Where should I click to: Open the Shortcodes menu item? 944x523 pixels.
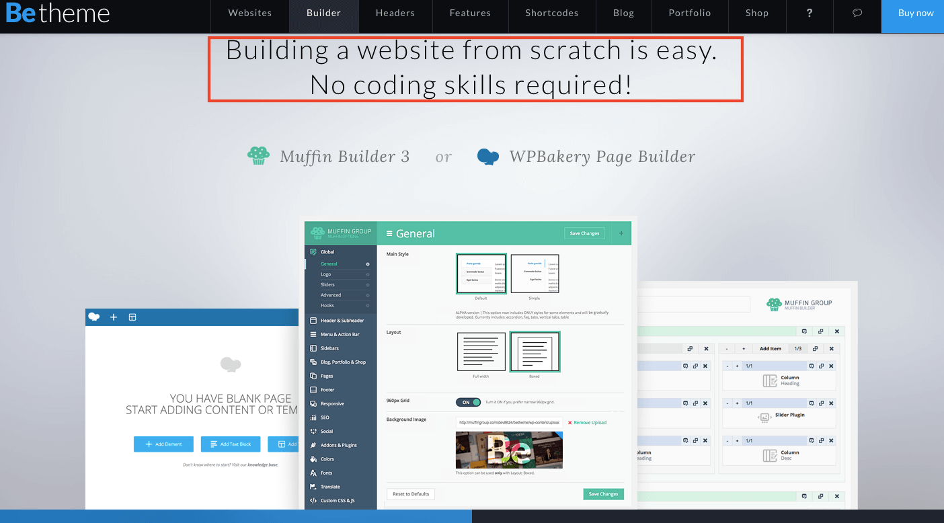tap(552, 13)
